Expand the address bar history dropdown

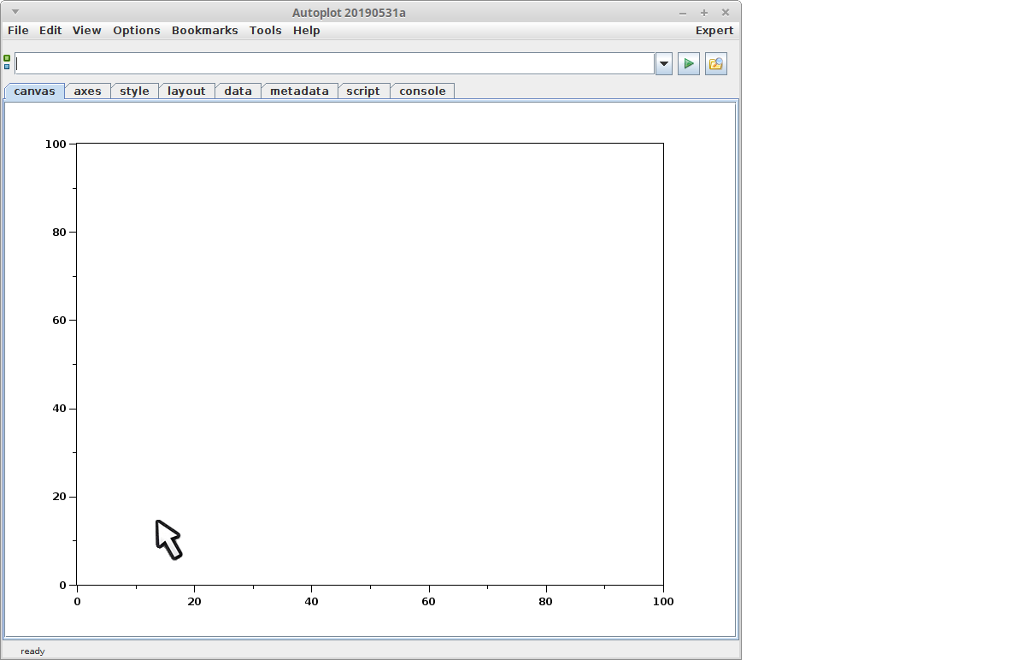663,64
